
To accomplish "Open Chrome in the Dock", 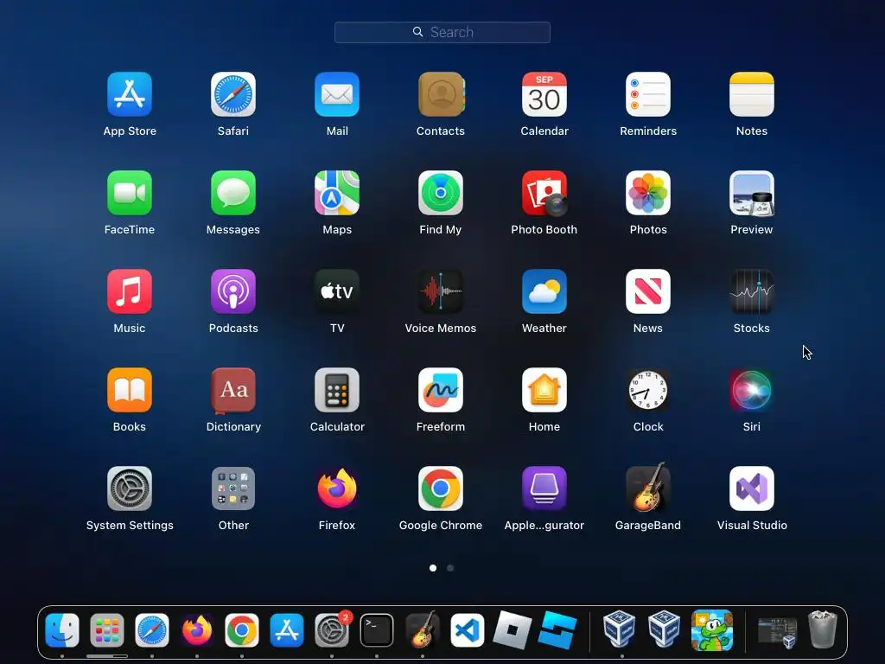I will 242,630.
